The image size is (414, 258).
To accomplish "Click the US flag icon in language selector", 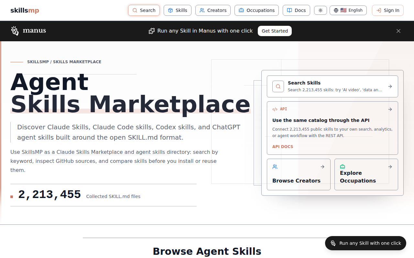I will tap(343, 10).
